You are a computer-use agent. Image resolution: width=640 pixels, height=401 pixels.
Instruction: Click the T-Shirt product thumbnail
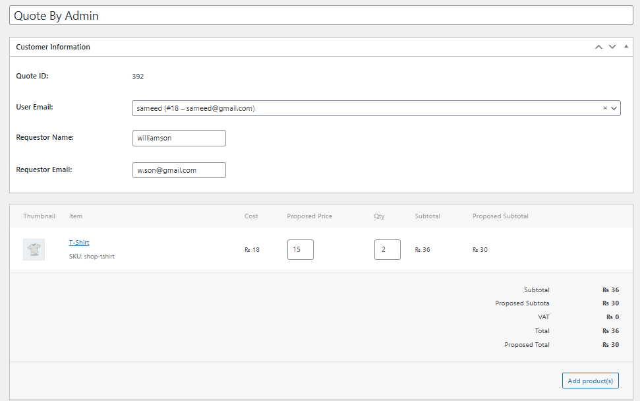34,249
